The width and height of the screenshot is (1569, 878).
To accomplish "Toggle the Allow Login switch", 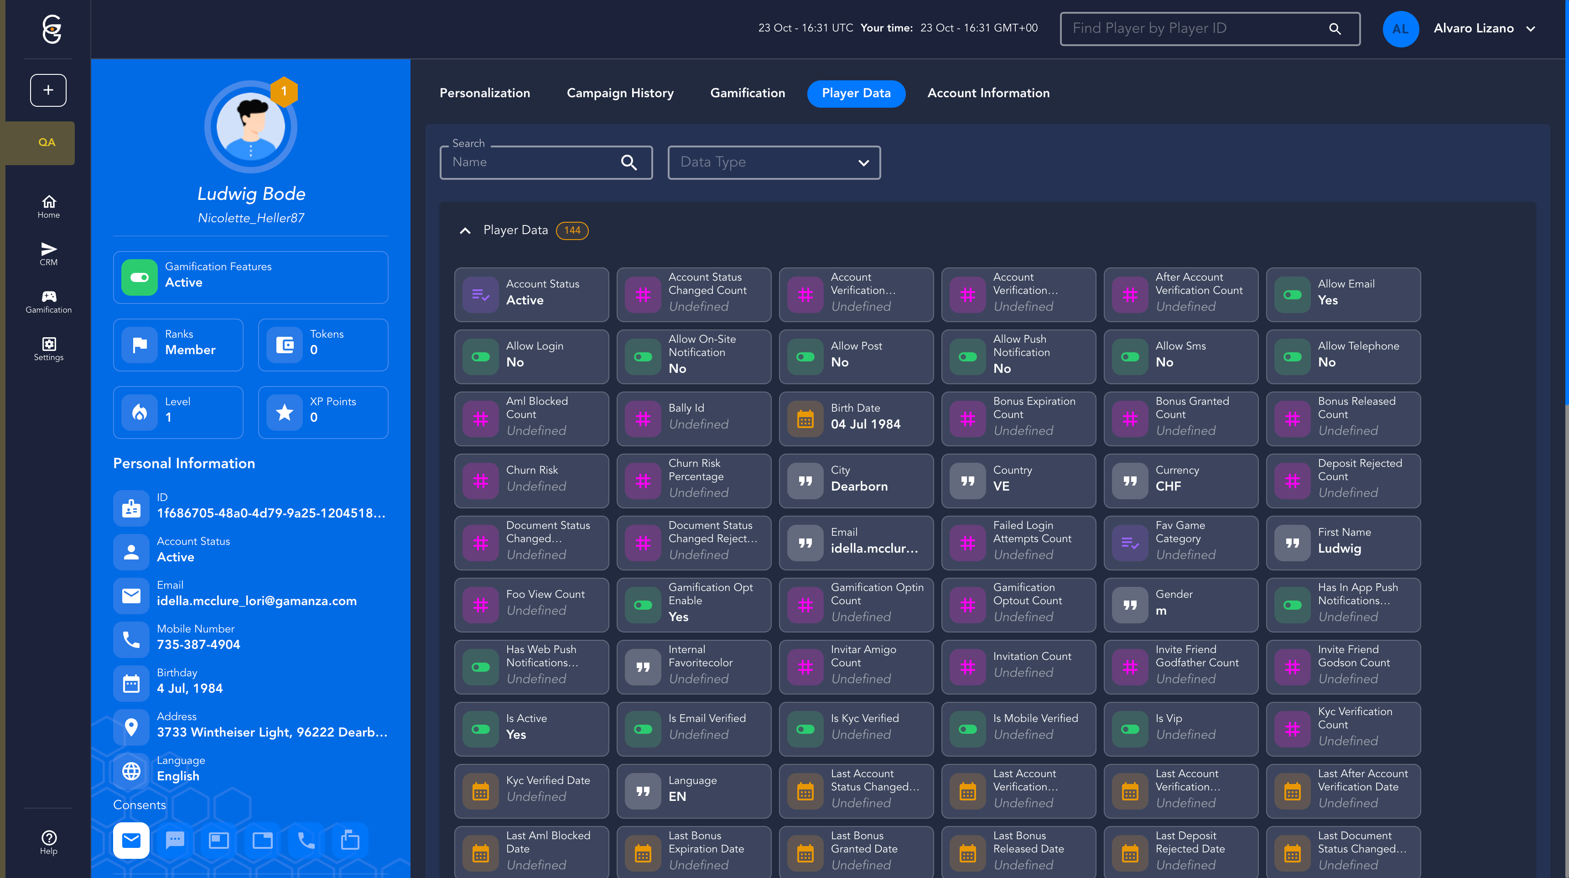I will tap(481, 357).
